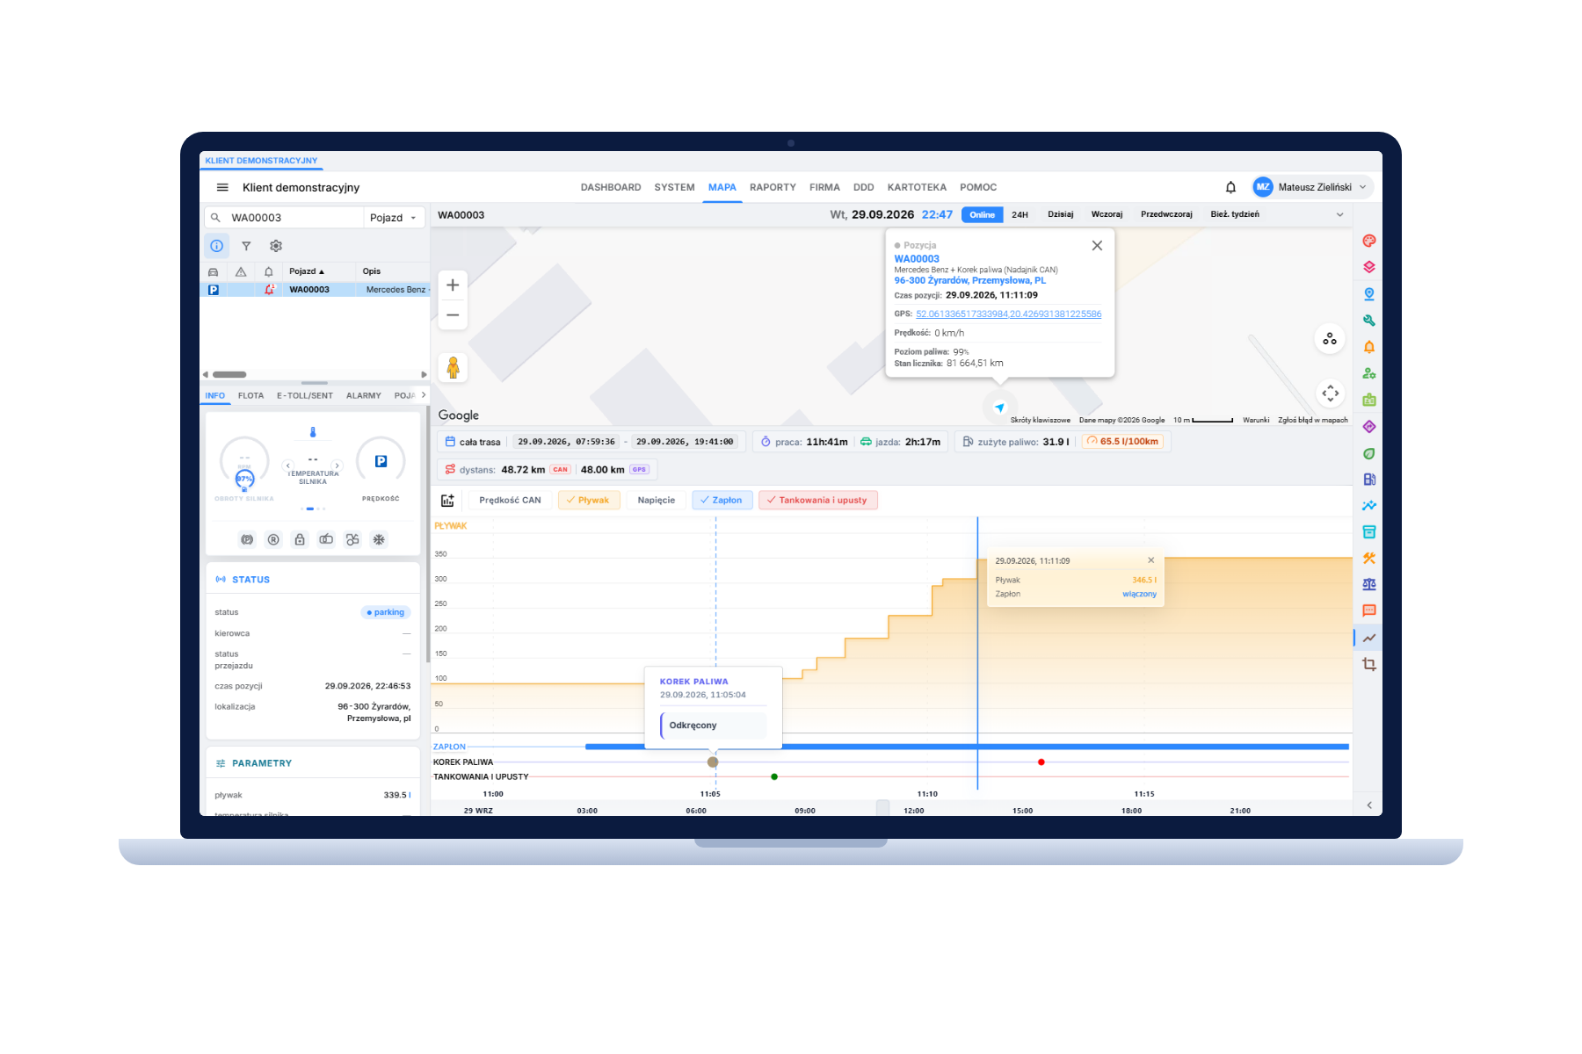The height and width of the screenshot is (1054, 1582).
Task: Open the RAPORTY menu
Action: pyautogui.click(x=773, y=187)
